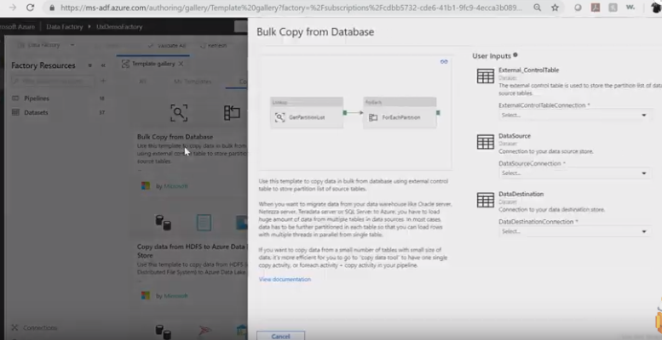Open the zoom magnifier icon in address bar
This screenshot has width=662, height=340.
click(537, 8)
